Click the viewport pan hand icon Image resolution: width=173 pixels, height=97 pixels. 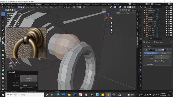111,26
